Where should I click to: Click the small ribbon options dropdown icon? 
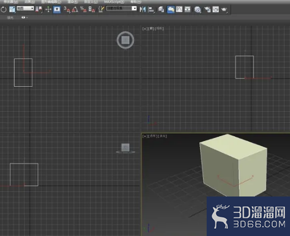[24, 17]
